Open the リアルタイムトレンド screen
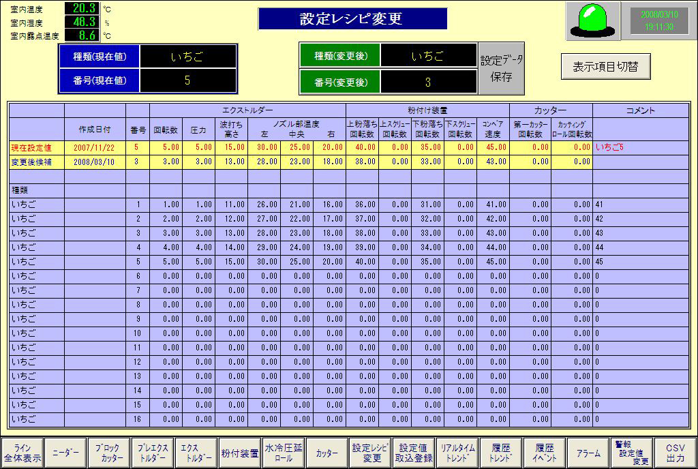This screenshot has height=469, width=698. 457,453
